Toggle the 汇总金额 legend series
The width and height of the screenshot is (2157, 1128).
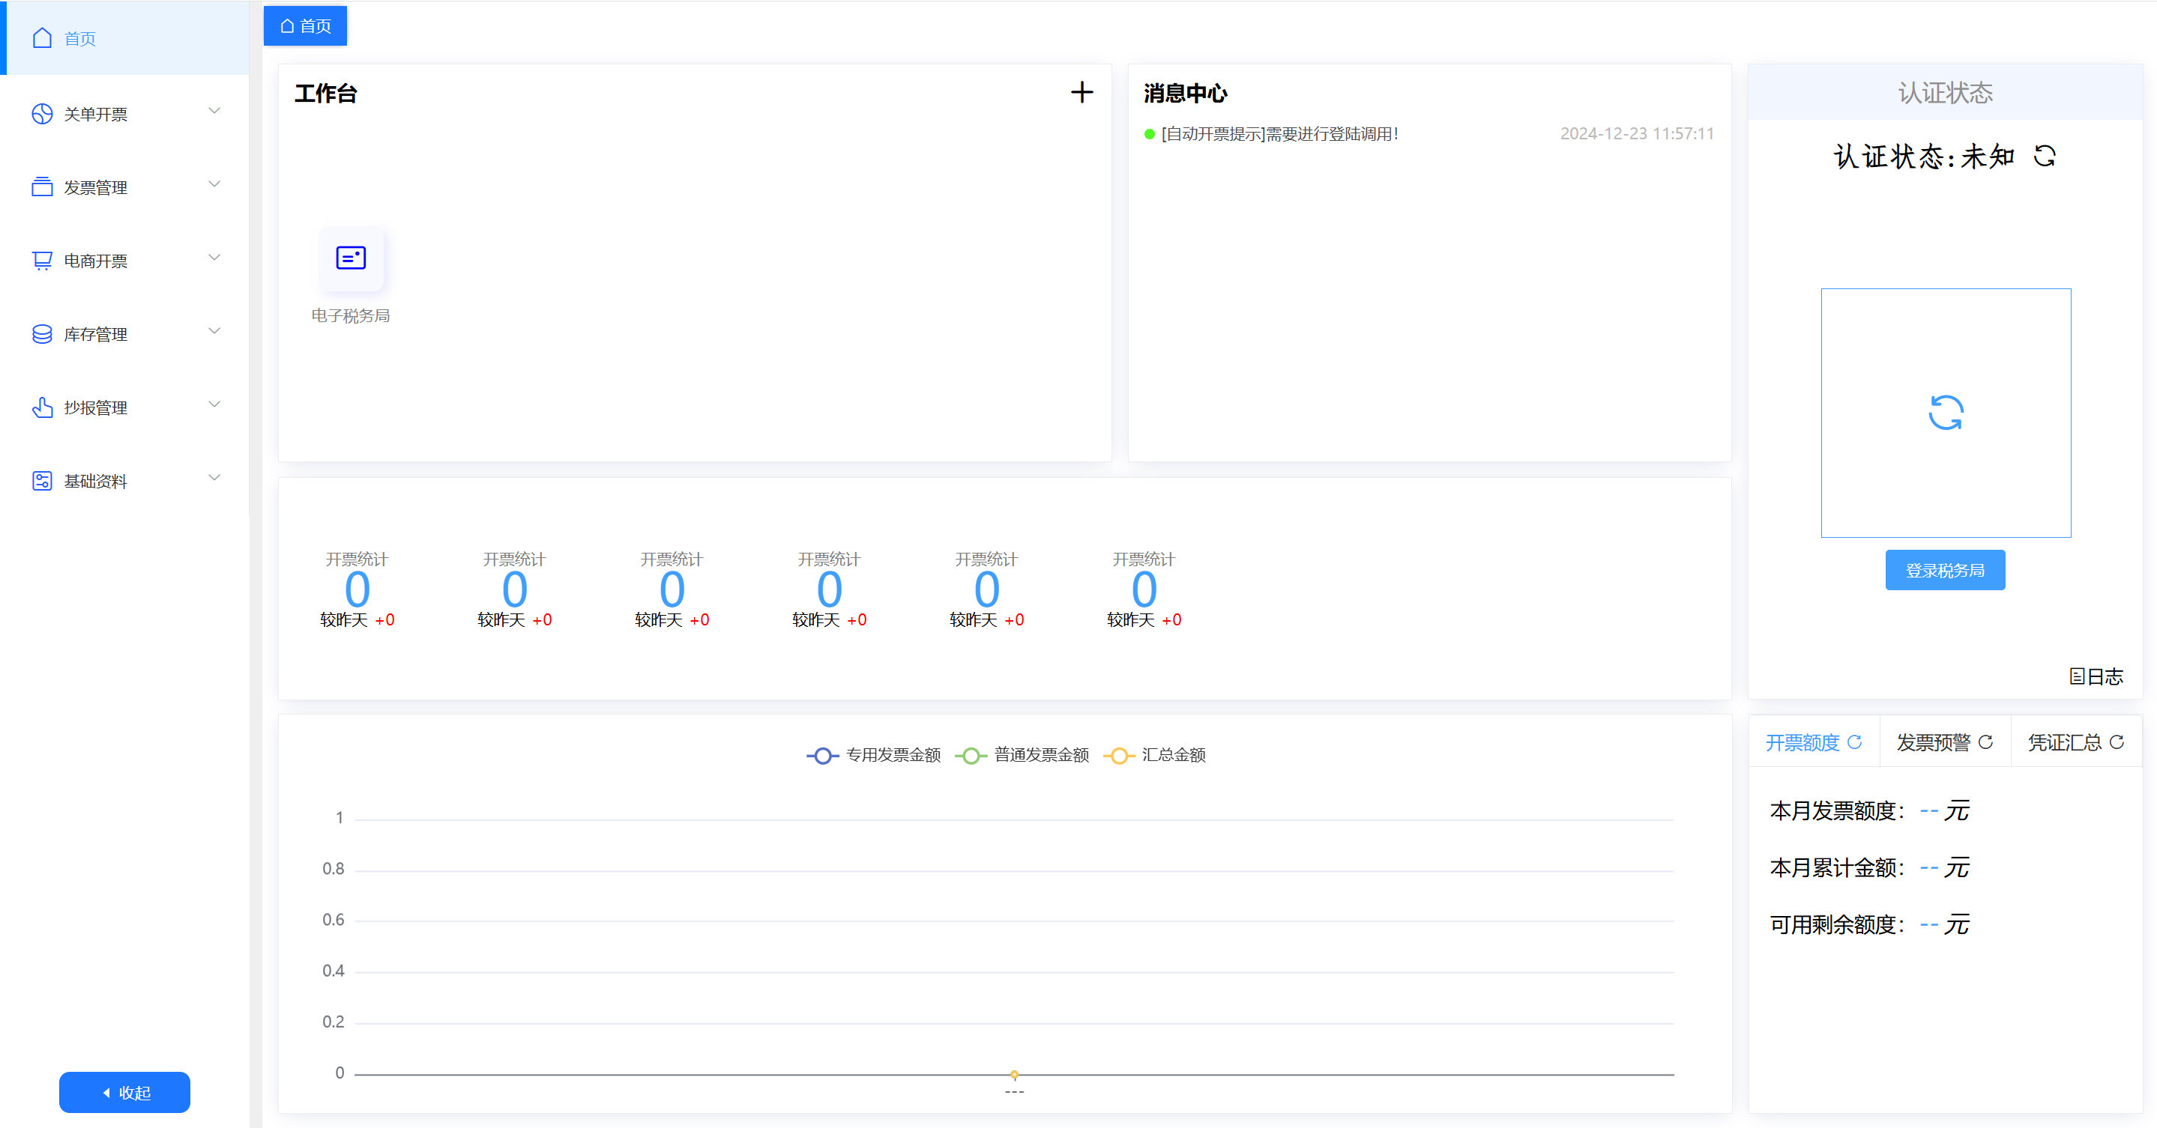click(1155, 756)
